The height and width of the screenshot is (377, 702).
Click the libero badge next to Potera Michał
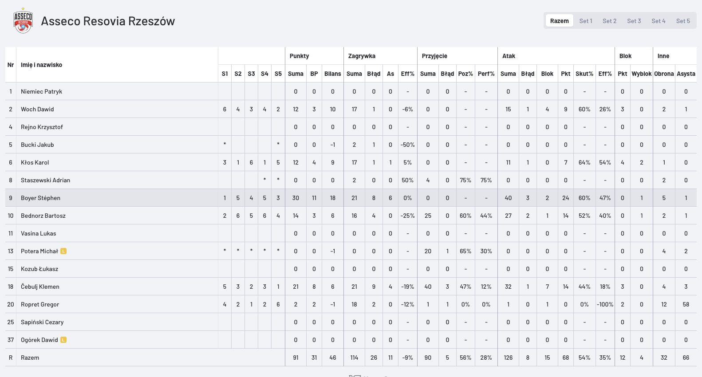tap(63, 251)
